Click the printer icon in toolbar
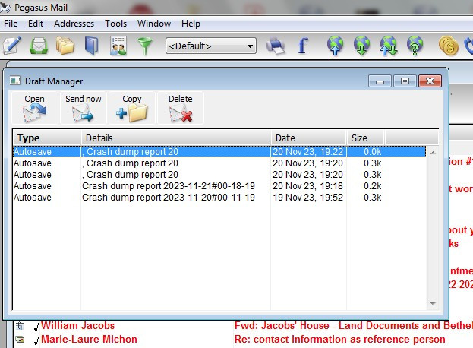 tap(275, 46)
